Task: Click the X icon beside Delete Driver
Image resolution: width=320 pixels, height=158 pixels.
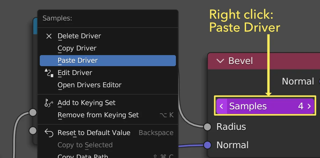Action: 49,36
